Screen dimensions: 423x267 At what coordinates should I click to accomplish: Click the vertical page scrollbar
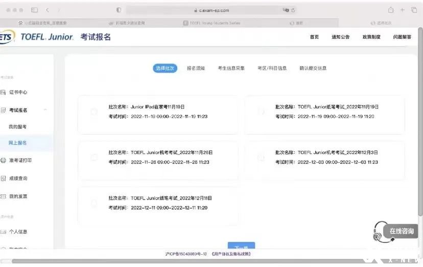click(x=420, y=122)
